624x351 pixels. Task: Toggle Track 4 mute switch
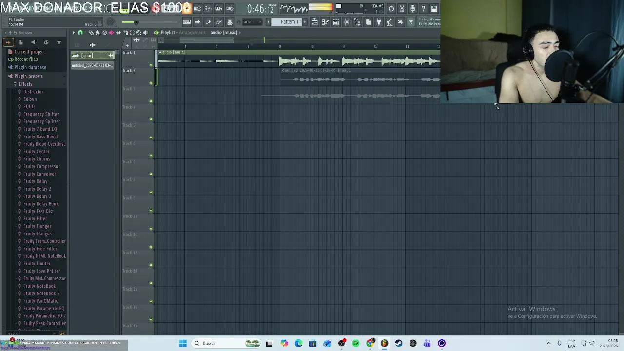point(151,119)
